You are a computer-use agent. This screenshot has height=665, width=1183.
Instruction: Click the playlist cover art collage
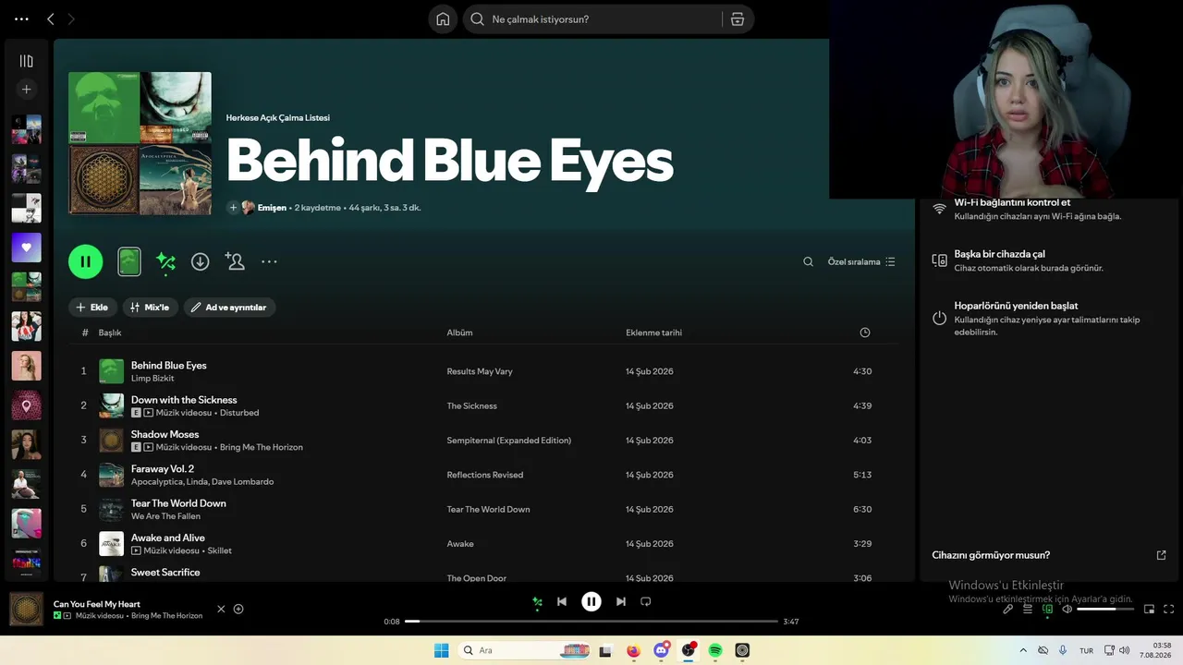[x=140, y=143]
